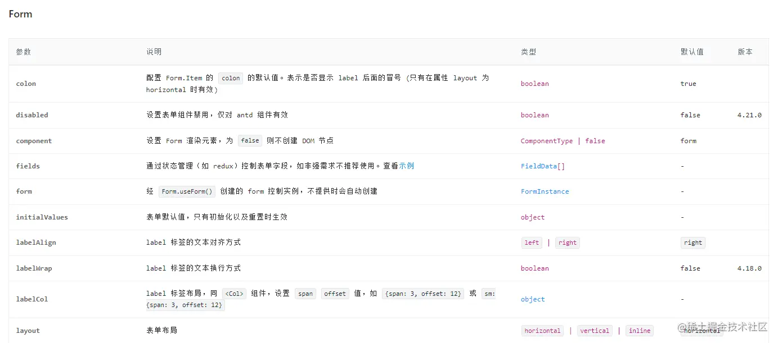Select the form parameter name
This screenshot has height=343, width=778.
(x=24, y=191)
